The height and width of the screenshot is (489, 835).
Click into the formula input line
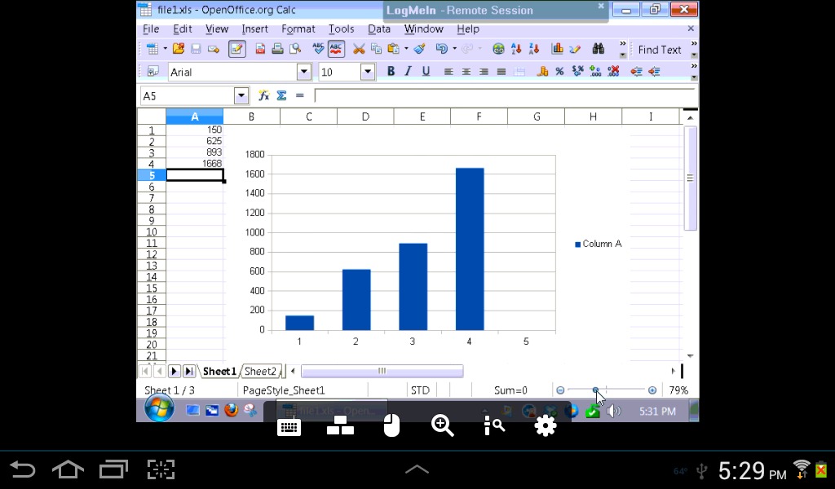(x=505, y=96)
